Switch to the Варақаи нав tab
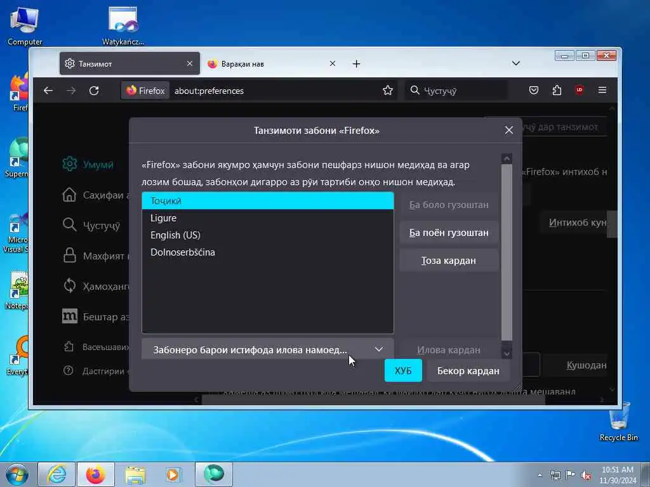Viewport: 650px width, 487px height. pos(272,63)
